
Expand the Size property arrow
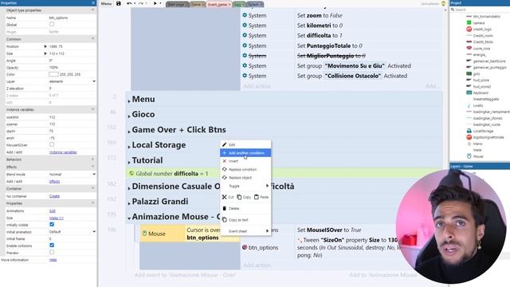coord(45,53)
